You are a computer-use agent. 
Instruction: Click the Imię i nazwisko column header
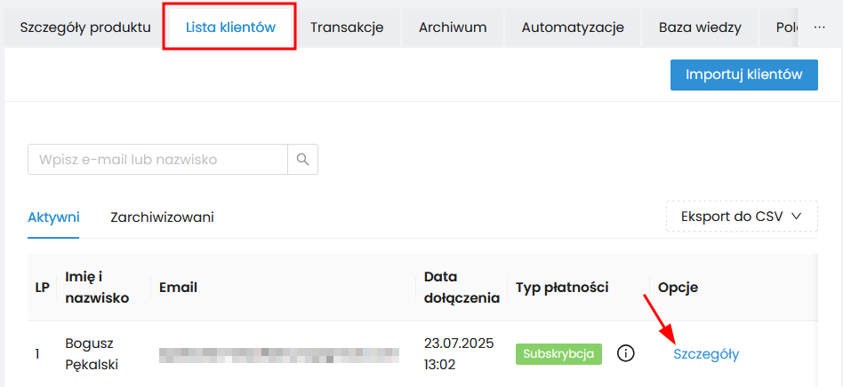pyautogui.click(x=97, y=288)
